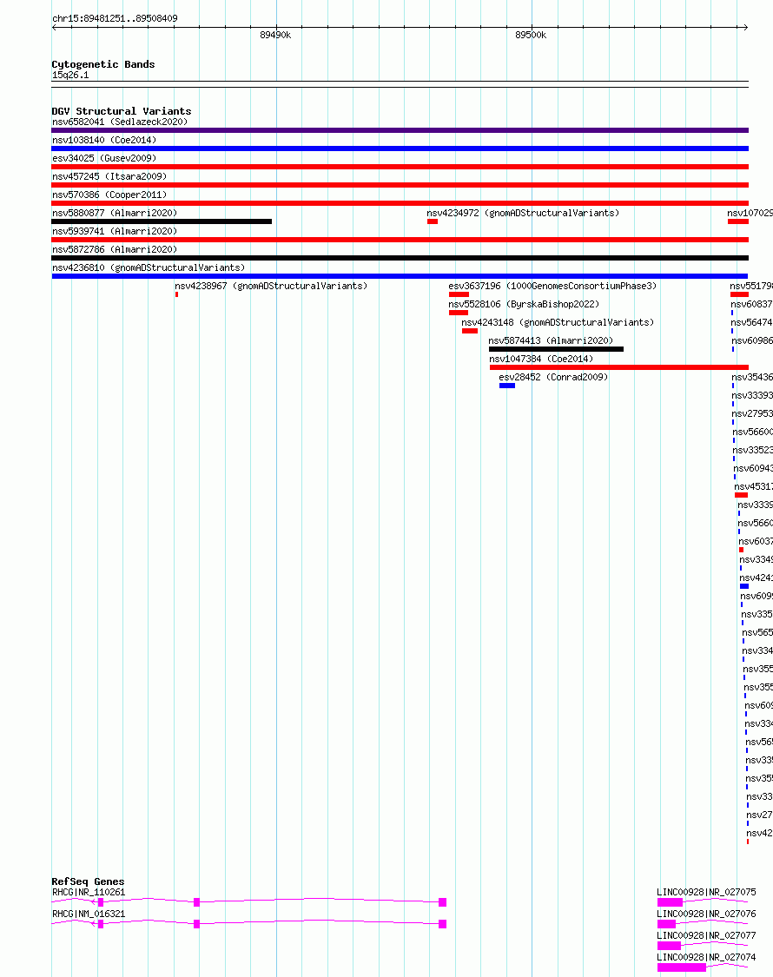773x977 pixels.
Task: Click the red bar under nsv1047384
Action: pyautogui.click(x=619, y=367)
